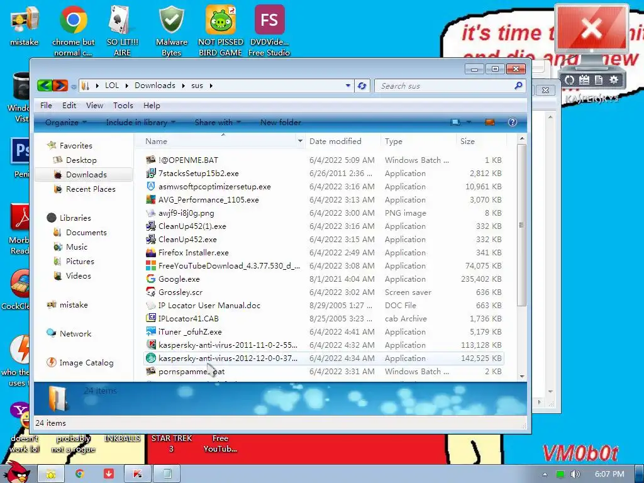Sort by the Size column header
The image size is (644, 483).
tap(481, 142)
